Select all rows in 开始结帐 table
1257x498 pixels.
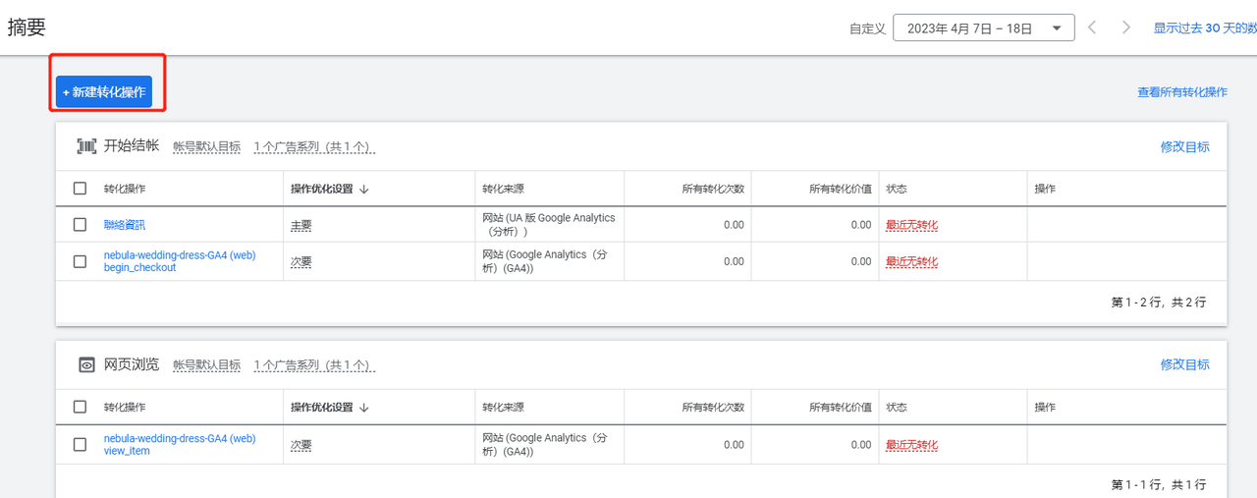click(81, 189)
